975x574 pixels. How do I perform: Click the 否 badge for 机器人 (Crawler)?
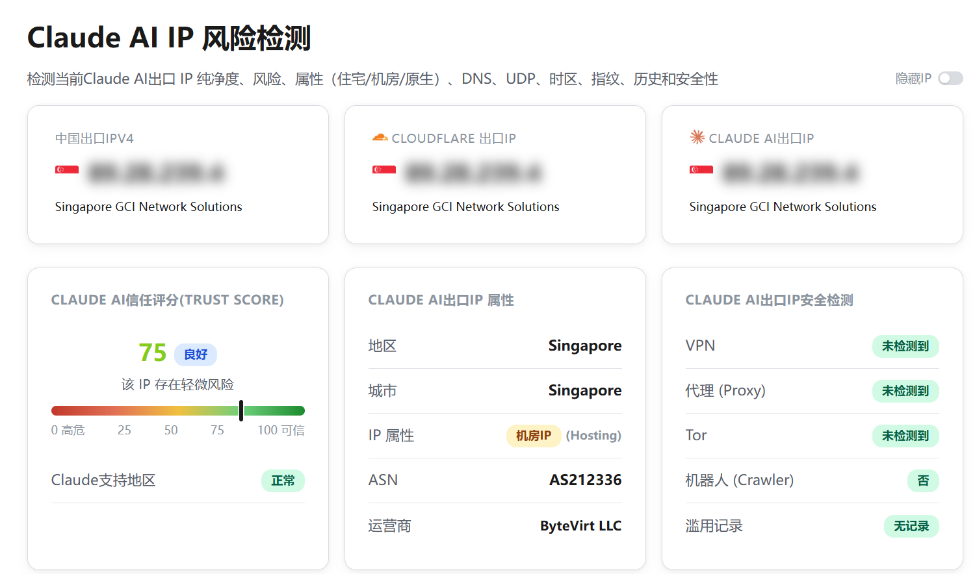(923, 480)
